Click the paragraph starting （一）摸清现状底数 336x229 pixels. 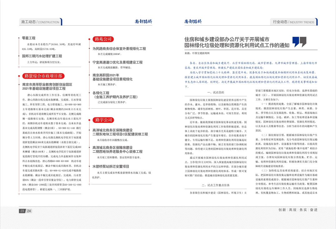click(x=286, y=117)
